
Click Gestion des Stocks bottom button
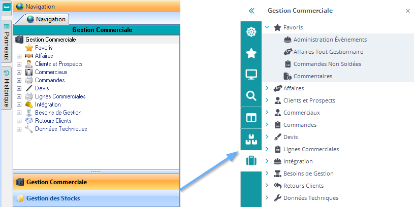pyautogui.click(x=53, y=198)
